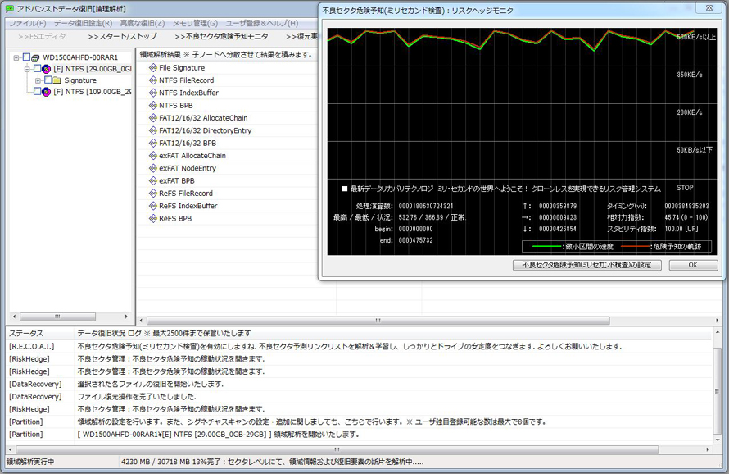729x474 pixels.
Task: Click the analysis list horizontal scrollbar thumb
Action: (x=378, y=321)
